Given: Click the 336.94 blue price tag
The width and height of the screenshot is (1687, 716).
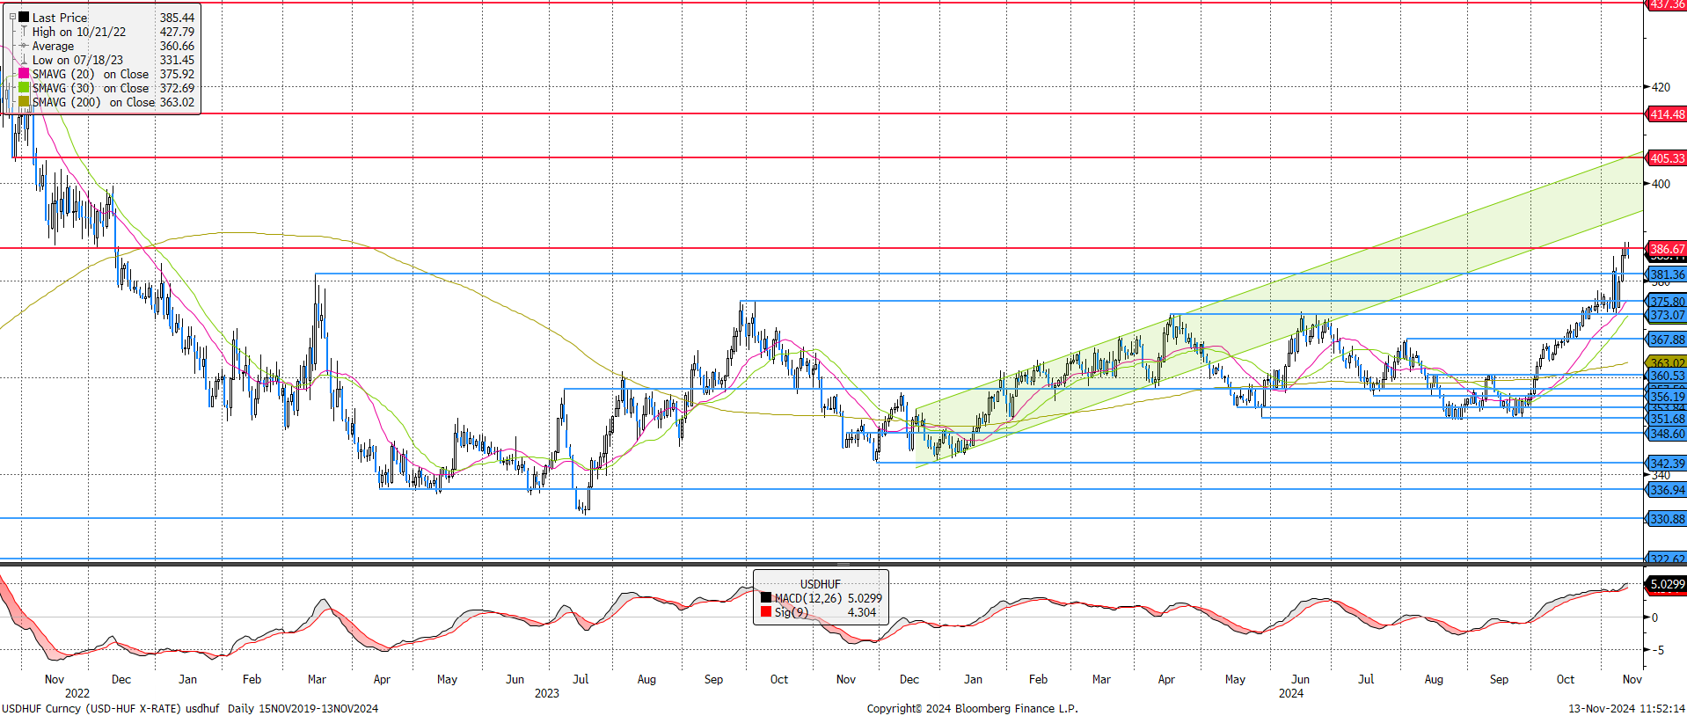Looking at the screenshot, I should 1667,490.
